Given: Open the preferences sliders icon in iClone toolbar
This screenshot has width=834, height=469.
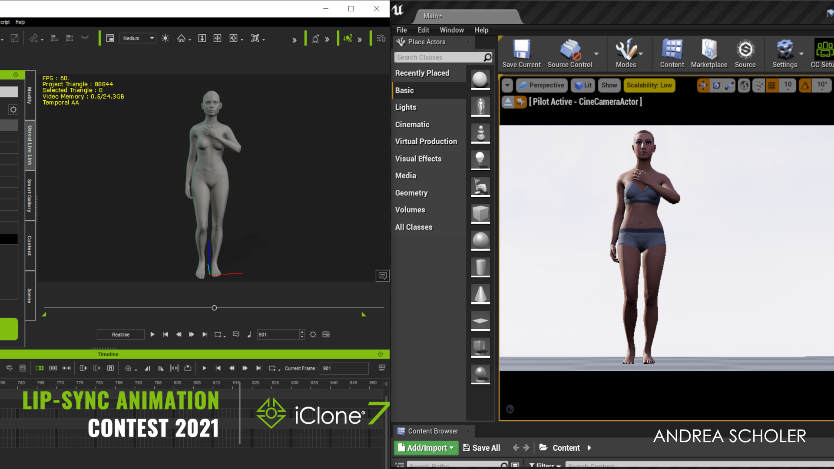Looking at the screenshot, I should point(381,38).
